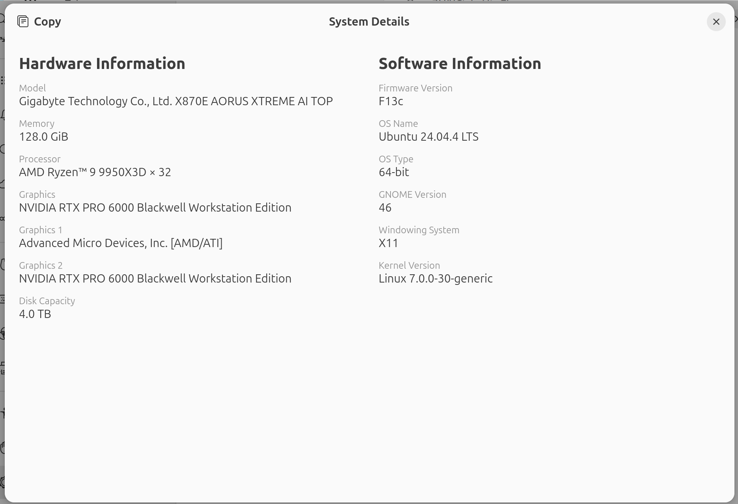Select the "64-bit" OS type value

pos(394,172)
